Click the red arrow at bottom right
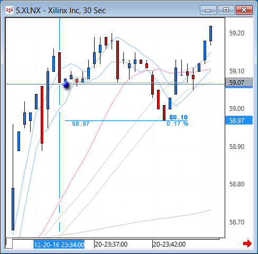Viewport: 258px width, 254px height. coord(247,243)
